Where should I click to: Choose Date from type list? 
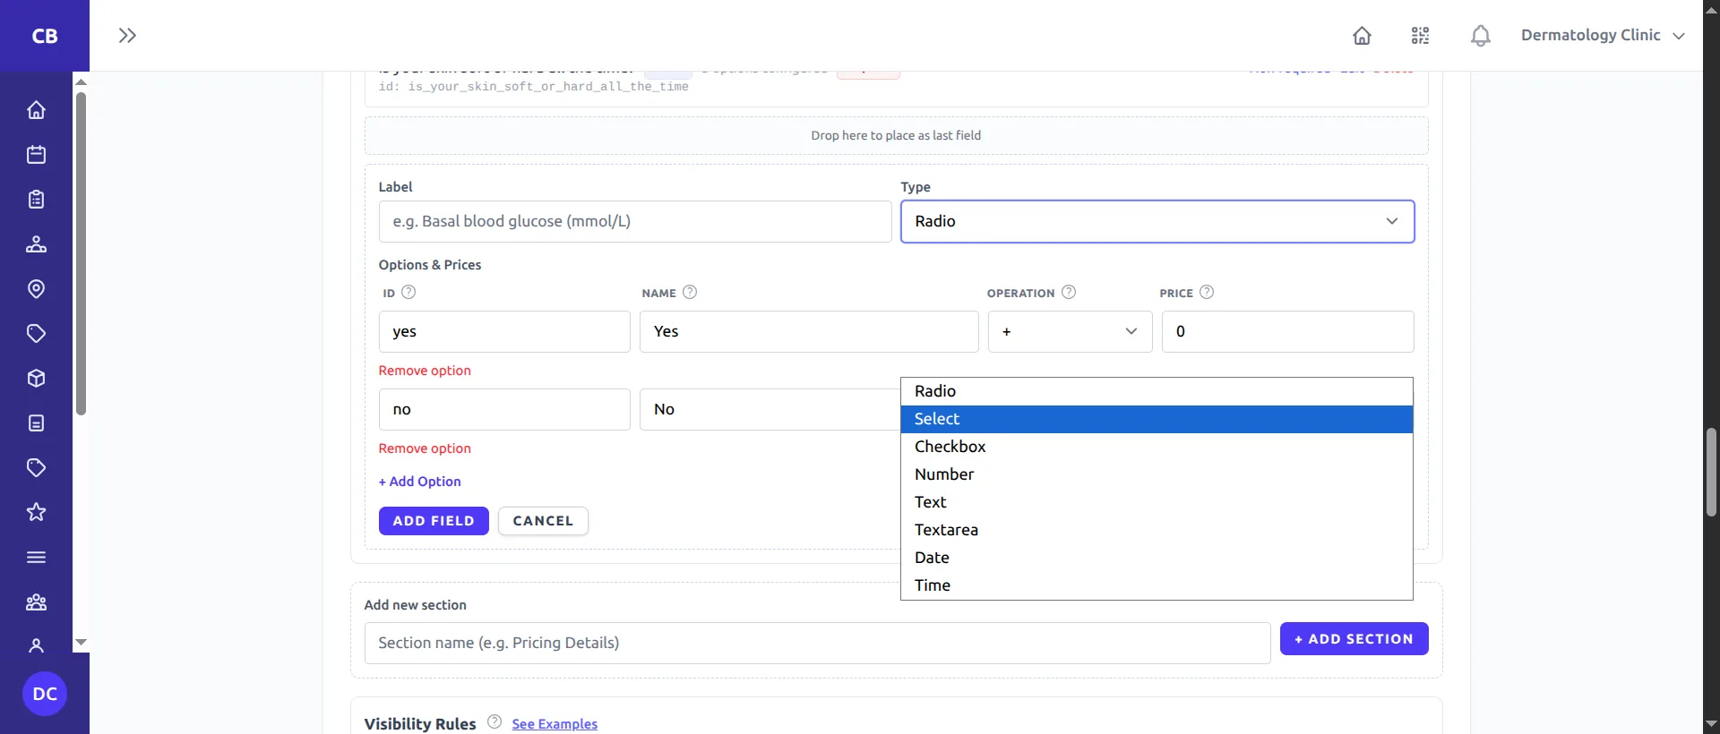click(x=1157, y=558)
